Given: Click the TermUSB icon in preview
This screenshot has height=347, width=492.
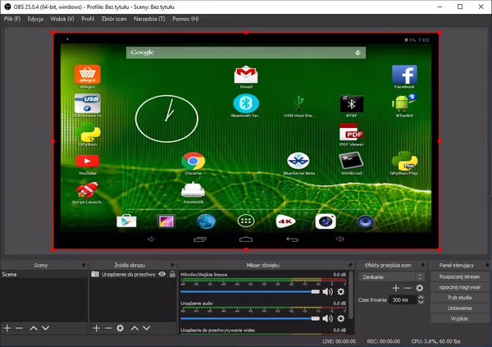Looking at the screenshot, I should pyautogui.click(x=193, y=190).
